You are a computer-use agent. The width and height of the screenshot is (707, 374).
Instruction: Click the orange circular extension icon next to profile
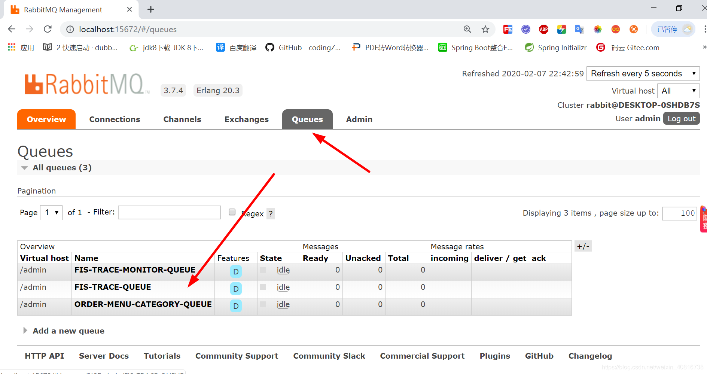634,29
